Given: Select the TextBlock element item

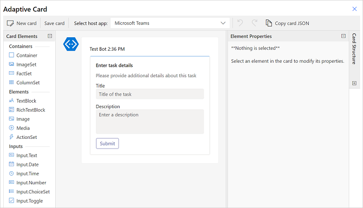Looking at the screenshot, I should (23, 100).
